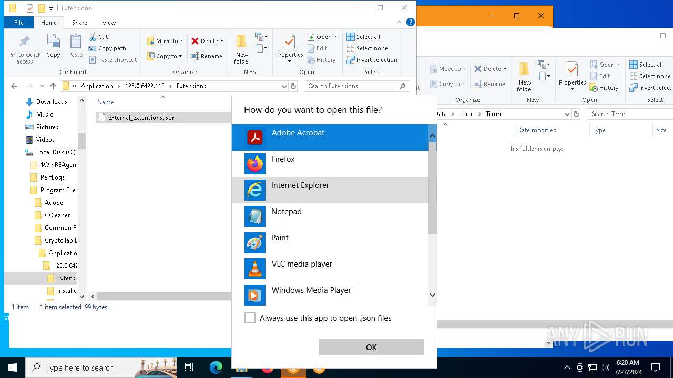Switch to the View ribbon tab
Image resolution: width=673 pixels, height=378 pixels.
click(x=109, y=23)
